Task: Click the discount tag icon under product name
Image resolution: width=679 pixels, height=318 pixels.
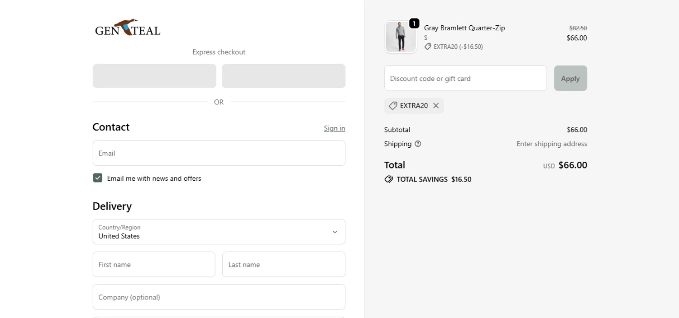Action: click(428, 47)
